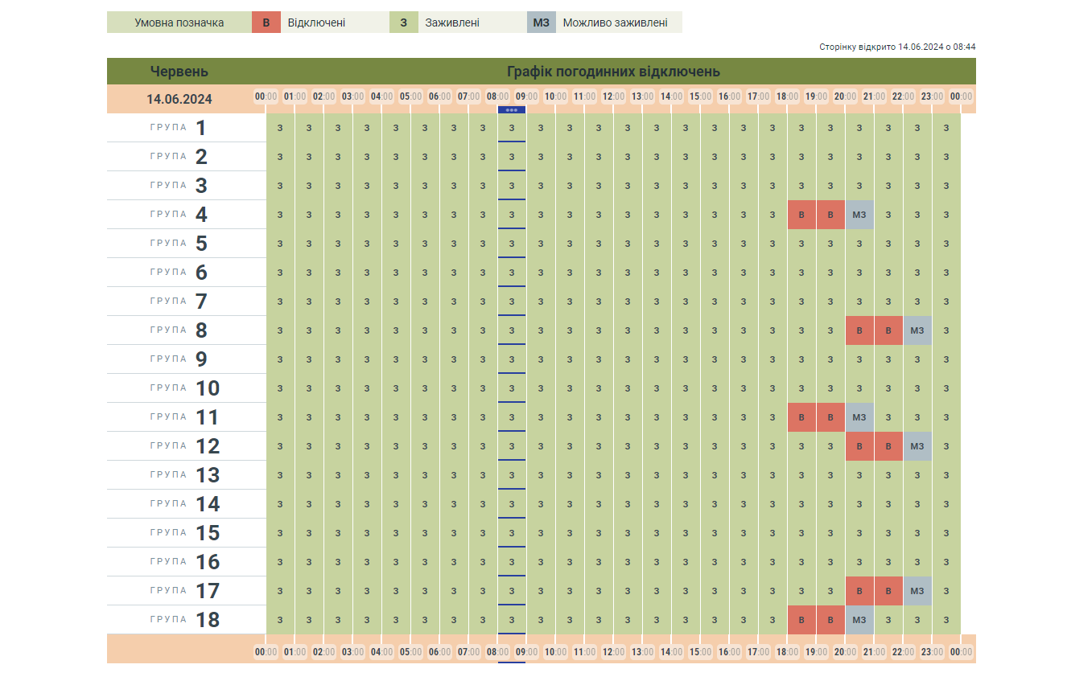Click the "Умовна позначка" legend heading
Viewport: 1067px width, 681px height.
pos(179,23)
